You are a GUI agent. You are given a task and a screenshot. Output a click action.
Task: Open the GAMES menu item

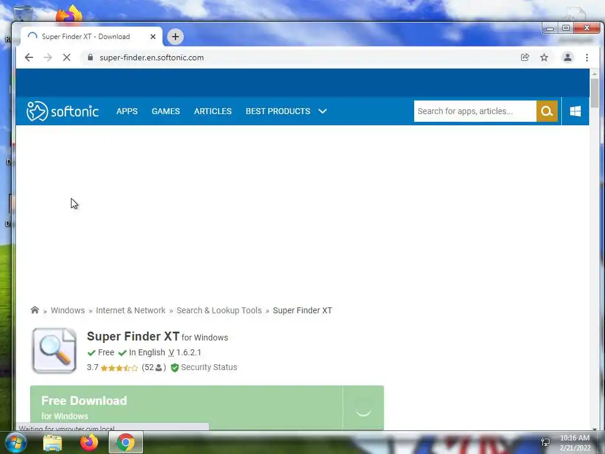[x=165, y=111]
